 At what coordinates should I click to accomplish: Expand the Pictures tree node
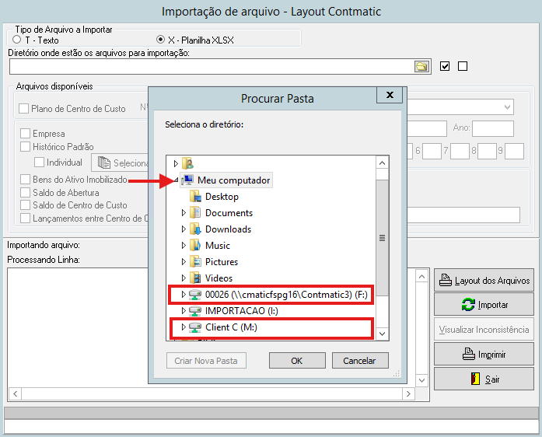click(184, 262)
